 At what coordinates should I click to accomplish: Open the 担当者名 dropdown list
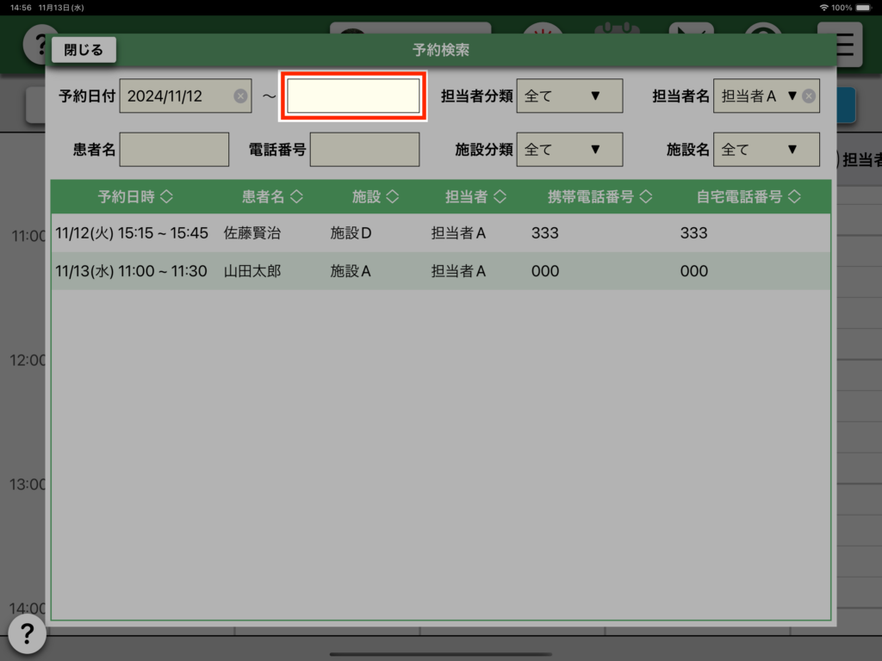point(757,96)
